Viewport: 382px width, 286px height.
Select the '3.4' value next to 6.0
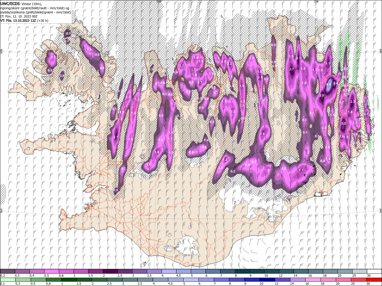click(x=335, y=83)
